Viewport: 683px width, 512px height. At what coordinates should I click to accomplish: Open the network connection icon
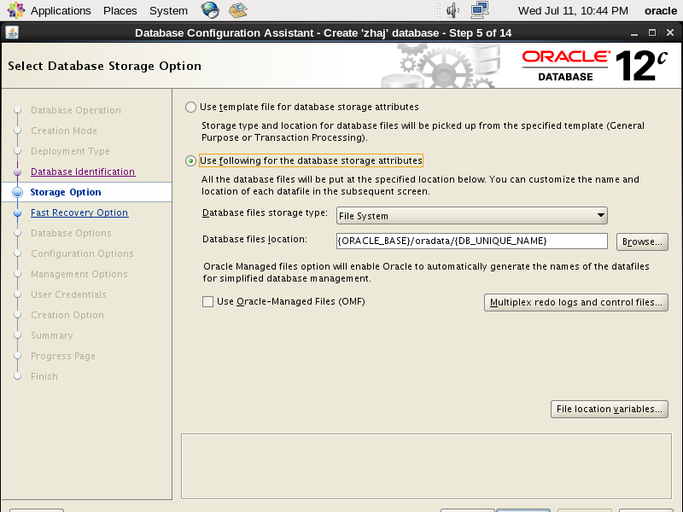click(x=479, y=10)
